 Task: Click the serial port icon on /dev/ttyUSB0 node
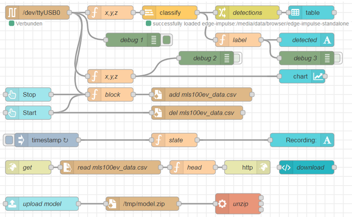pyautogui.click(x=12, y=13)
